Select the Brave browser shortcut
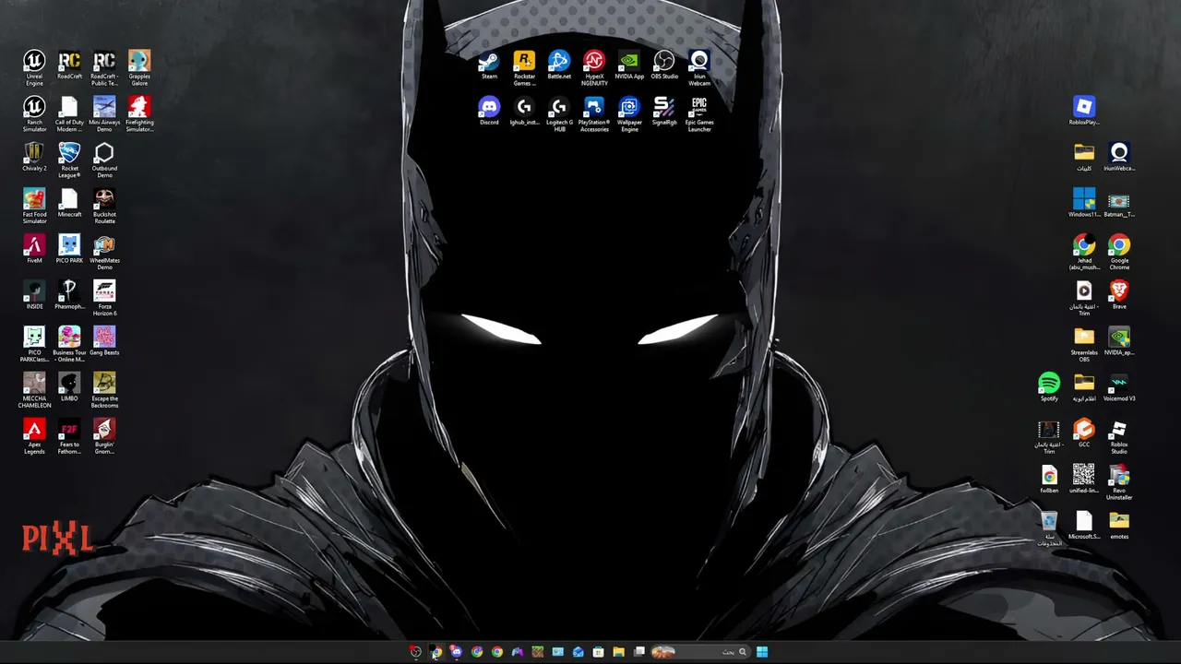This screenshot has height=664, width=1181. (1119, 296)
